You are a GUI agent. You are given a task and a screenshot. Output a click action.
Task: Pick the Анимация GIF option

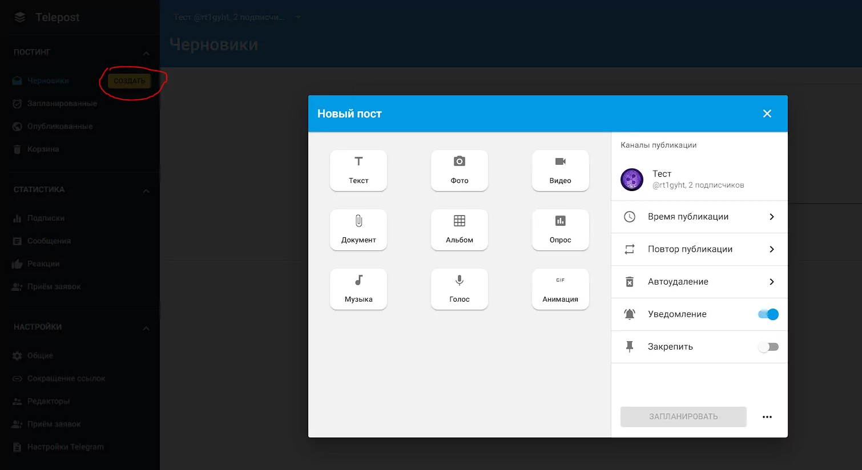click(x=560, y=289)
